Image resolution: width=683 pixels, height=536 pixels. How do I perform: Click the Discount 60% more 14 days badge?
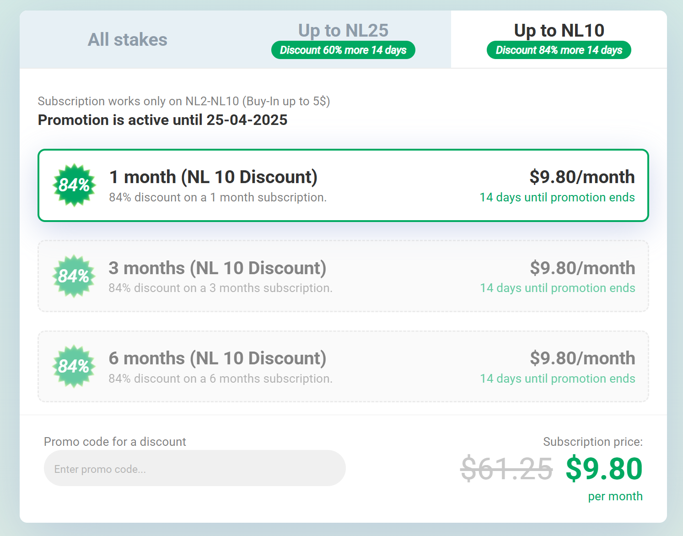click(343, 50)
